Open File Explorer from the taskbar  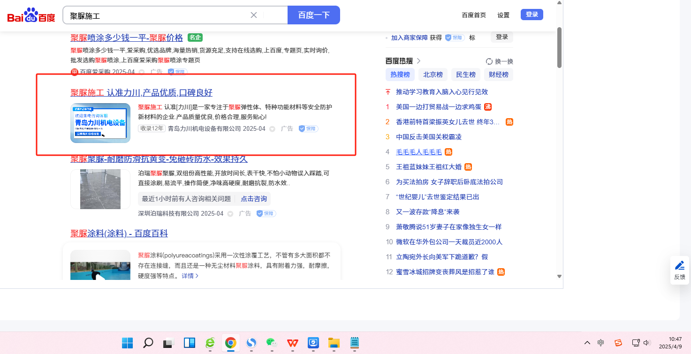(334, 343)
